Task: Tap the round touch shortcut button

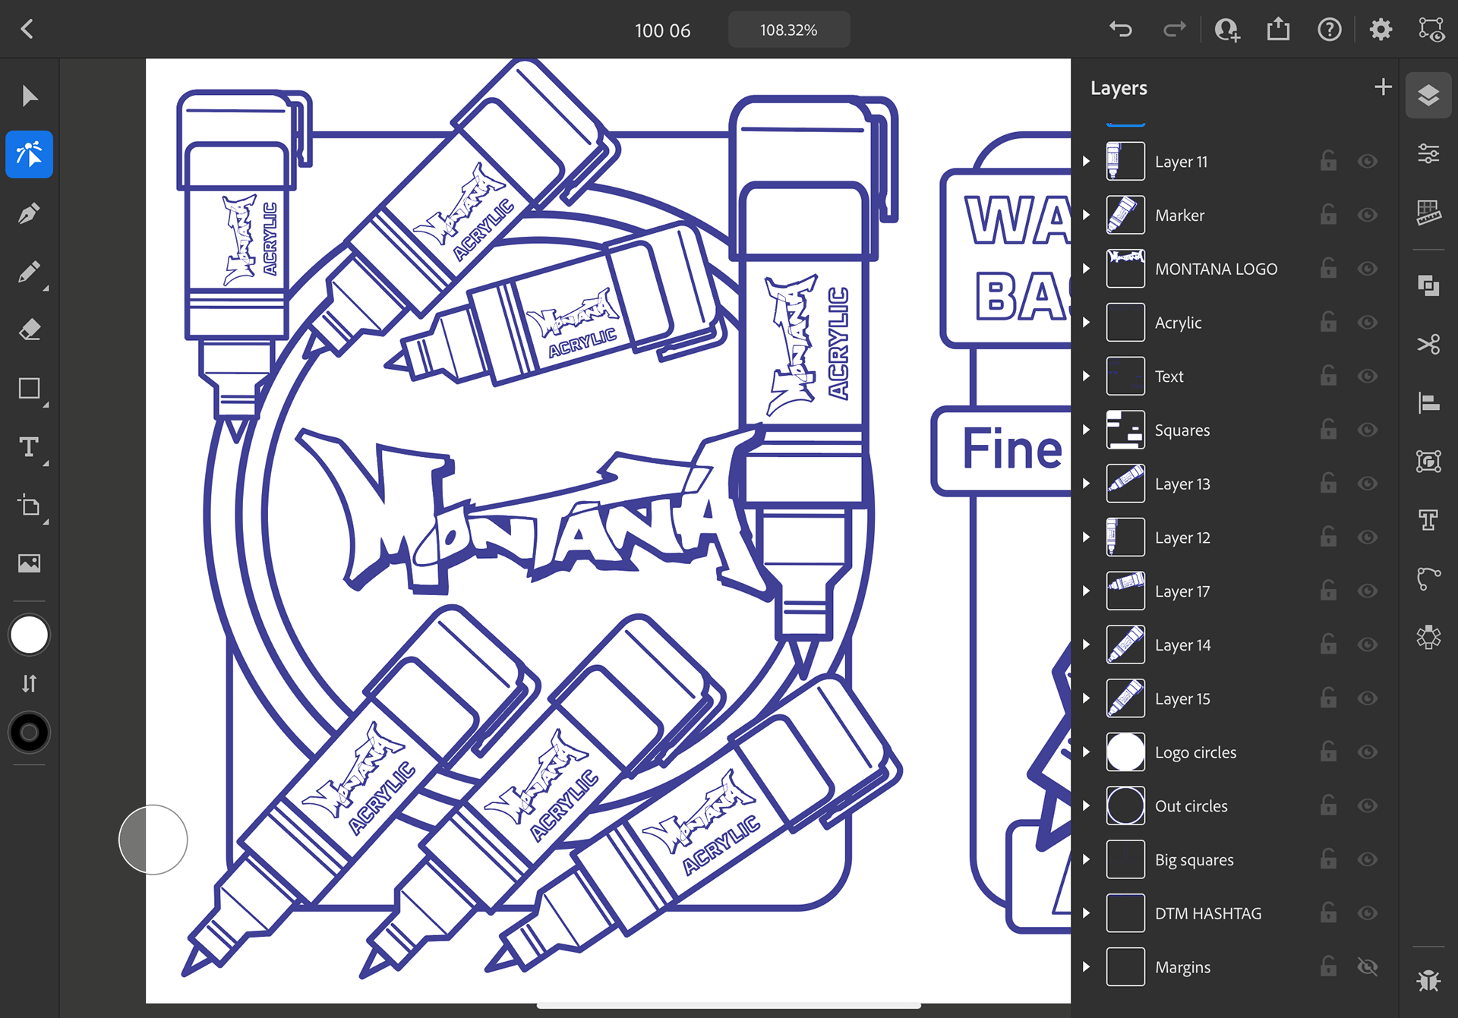Action: [x=153, y=840]
